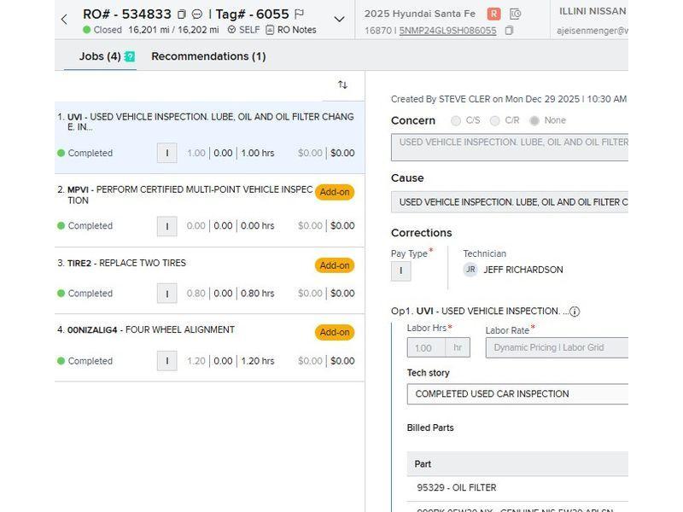Screen dimensions: 683x512
Task: Open RO Notes
Action: 290,30
